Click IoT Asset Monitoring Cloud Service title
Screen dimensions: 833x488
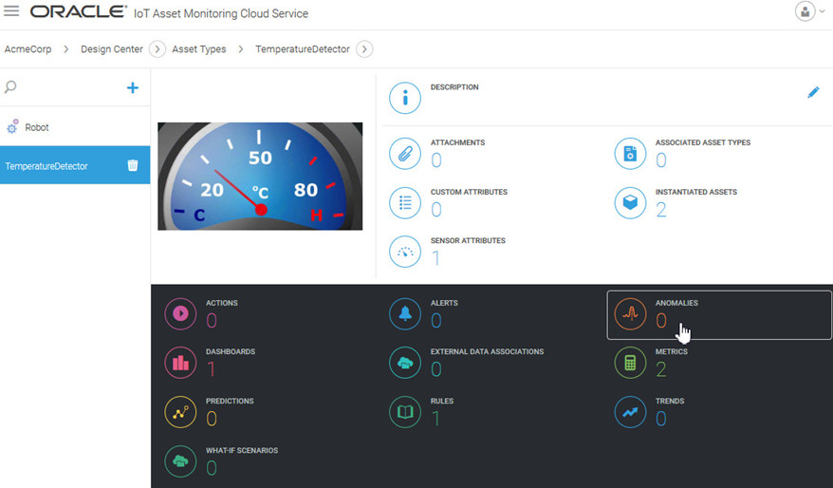[221, 13]
